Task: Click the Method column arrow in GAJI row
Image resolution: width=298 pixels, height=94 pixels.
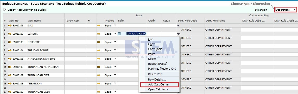Action: [x=98, y=26]
